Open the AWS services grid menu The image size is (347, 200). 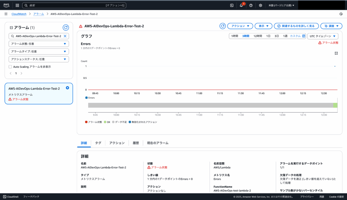[x=17, y=5]
